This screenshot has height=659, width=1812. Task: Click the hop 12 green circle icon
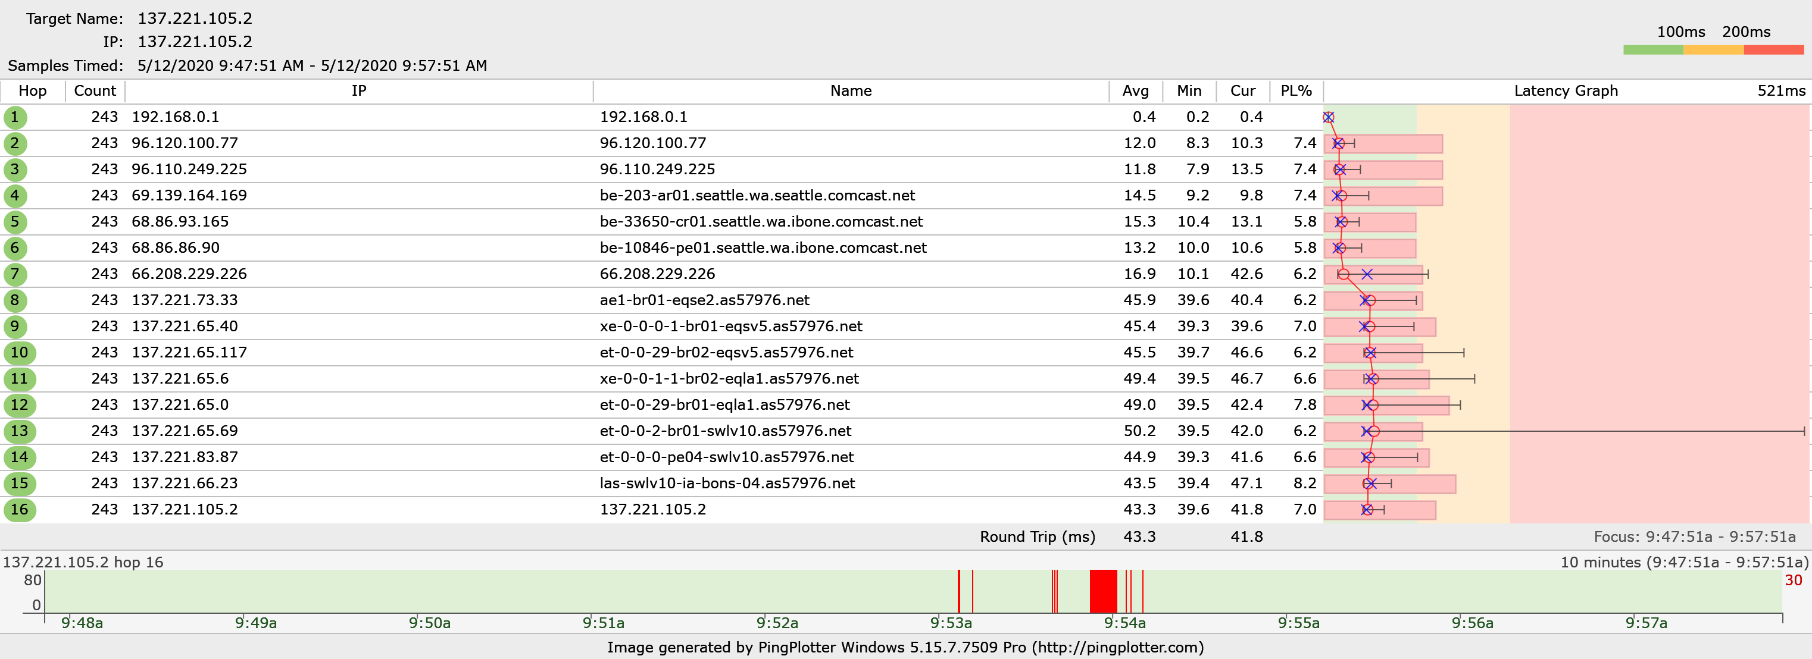coord(19,404)
